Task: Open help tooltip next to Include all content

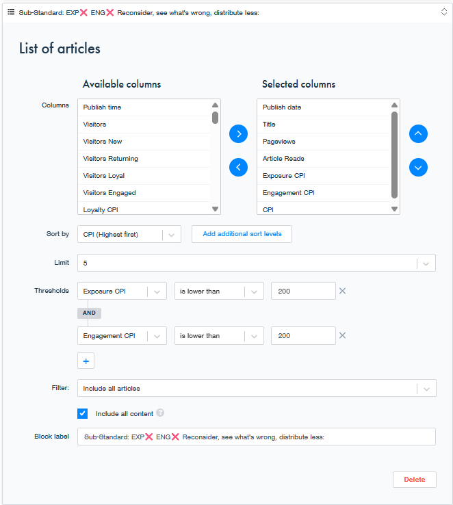Action: [x=160, y=413]
